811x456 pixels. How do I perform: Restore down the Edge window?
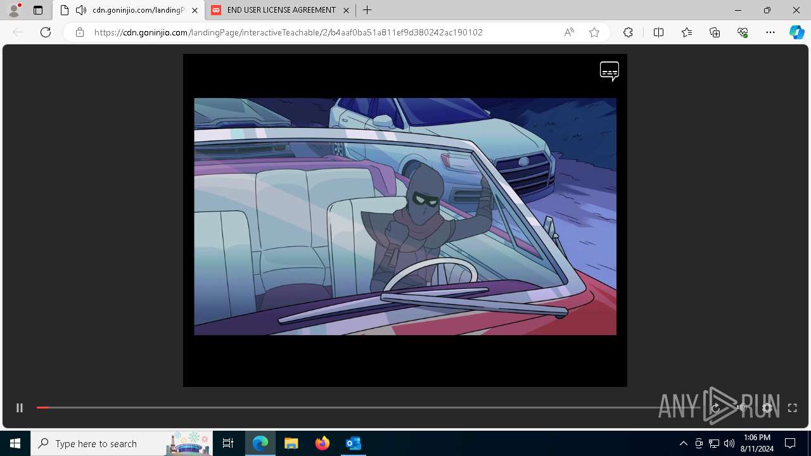click(x=767, y=10)
